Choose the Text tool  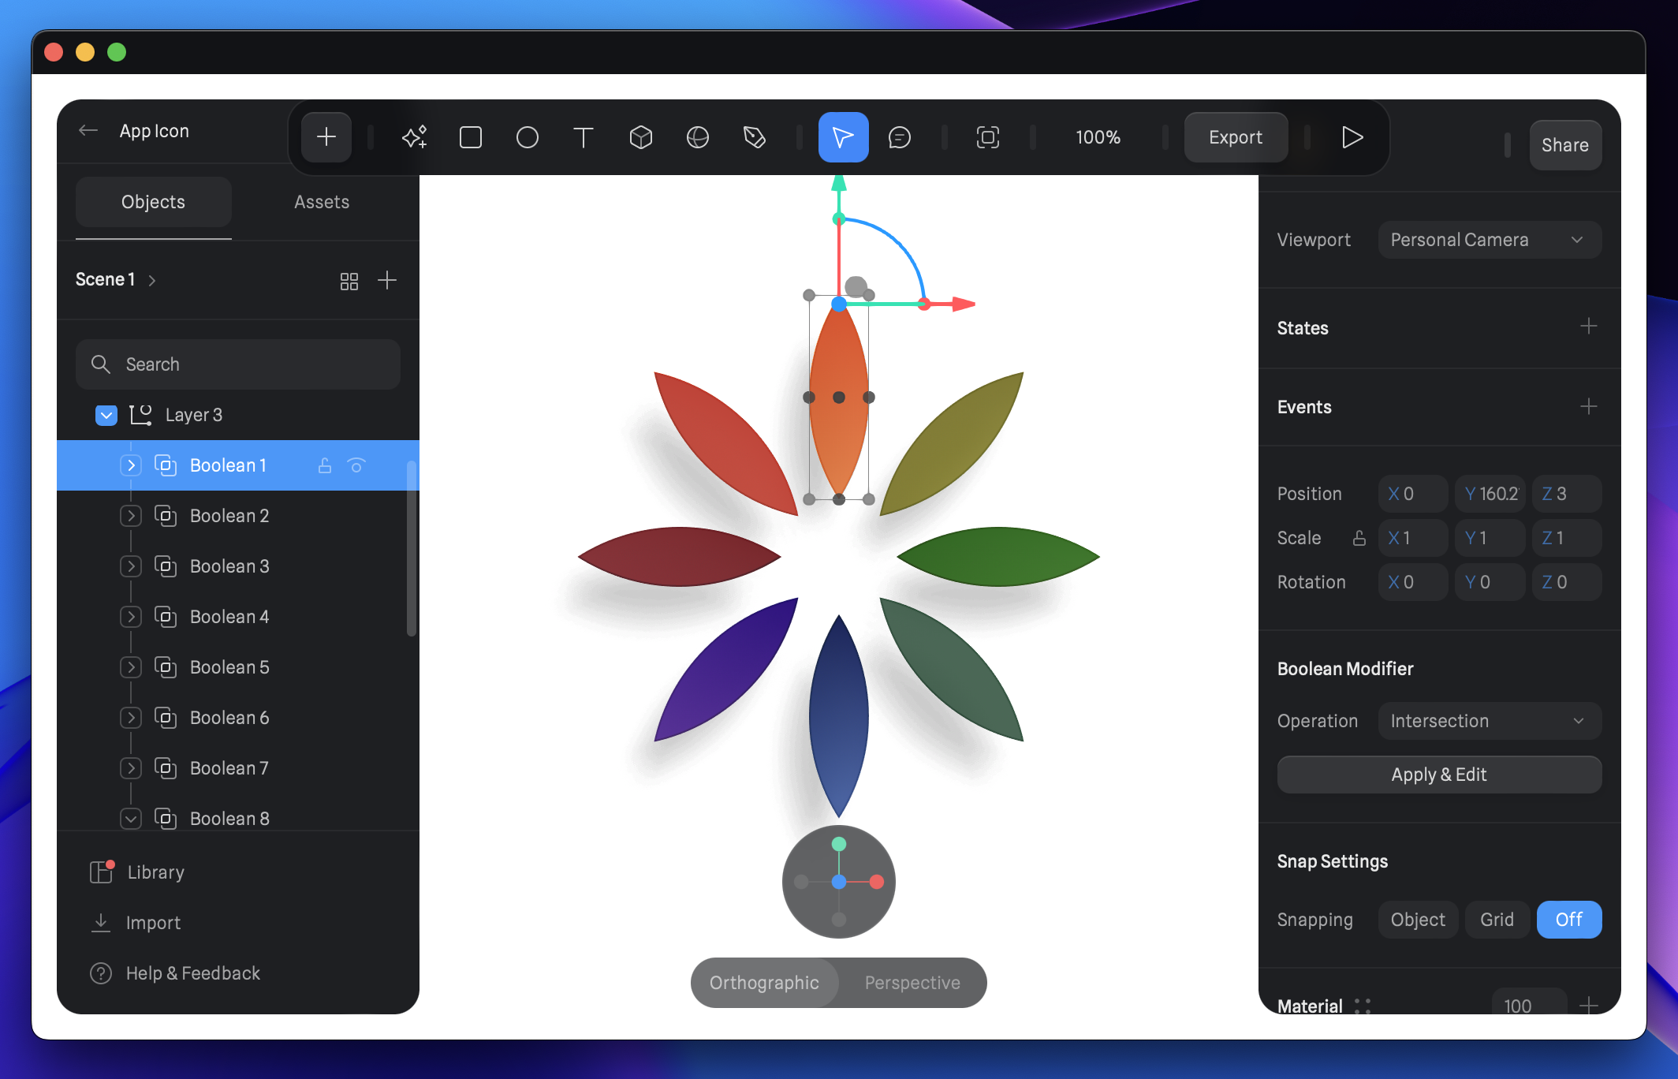click(584, 137)
